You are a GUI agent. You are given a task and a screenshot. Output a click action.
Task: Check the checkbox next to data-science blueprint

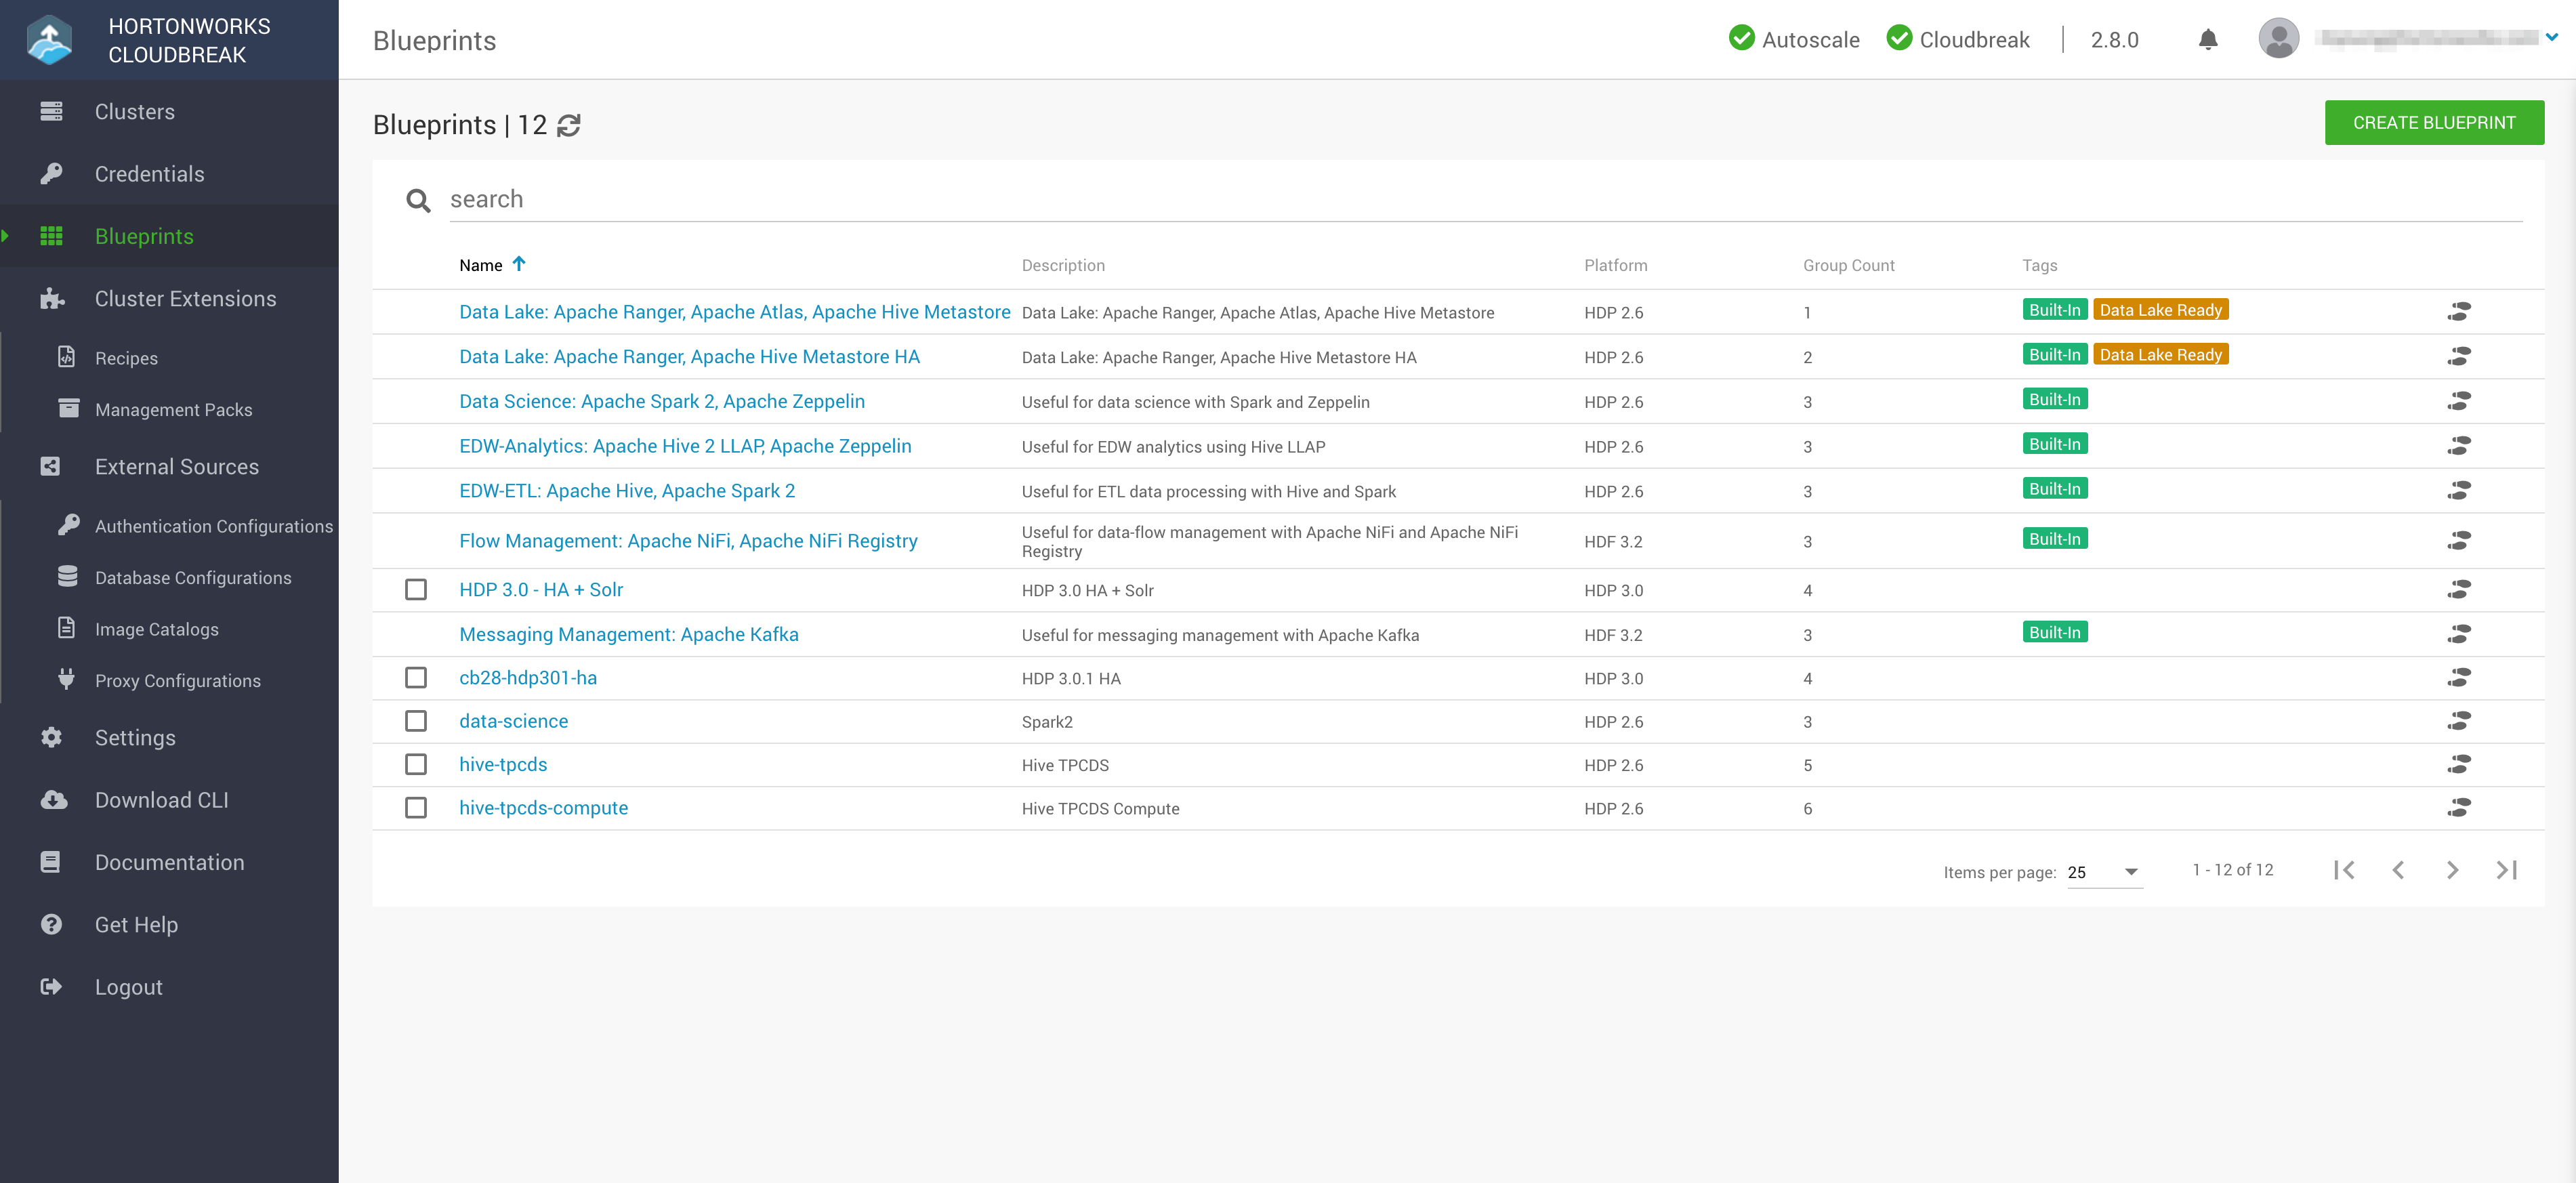[416, 721]
